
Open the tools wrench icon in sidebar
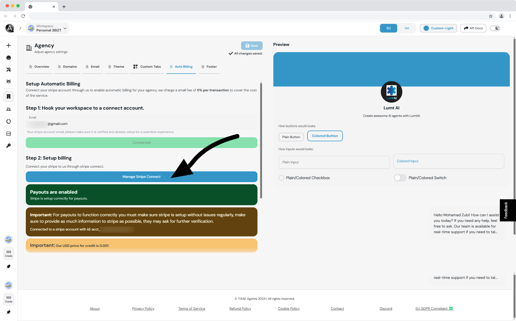point(9,70)
